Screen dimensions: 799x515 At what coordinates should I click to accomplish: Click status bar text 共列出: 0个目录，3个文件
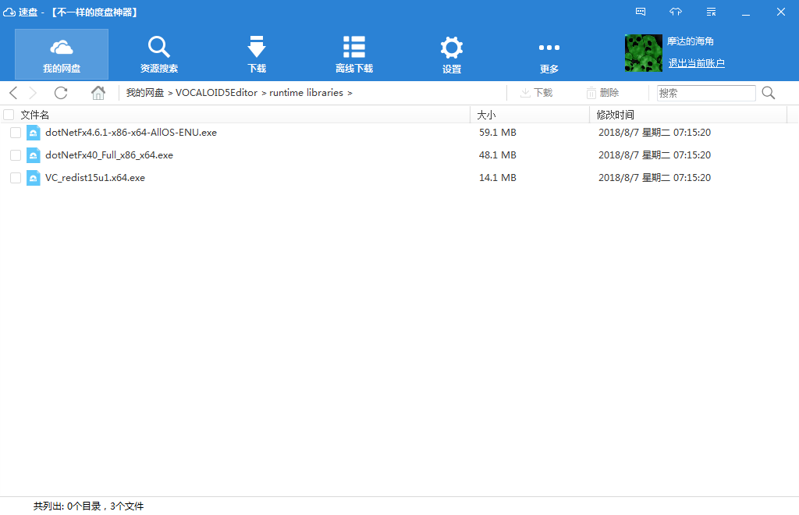click(89, 506)
